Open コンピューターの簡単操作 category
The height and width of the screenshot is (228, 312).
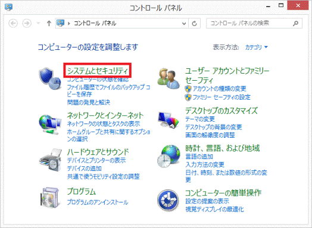pyautogui.click(x=223, y=193)
